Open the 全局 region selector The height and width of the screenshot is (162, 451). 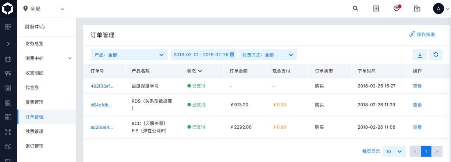click(44, 9)
